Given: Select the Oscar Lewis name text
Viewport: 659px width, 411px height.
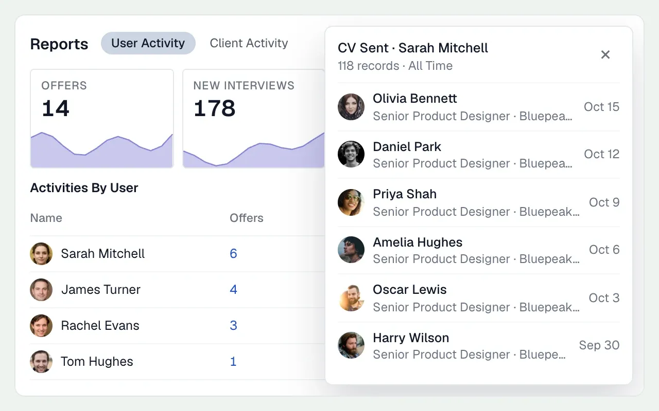Looking at the screenshot, I should (410, 289).
